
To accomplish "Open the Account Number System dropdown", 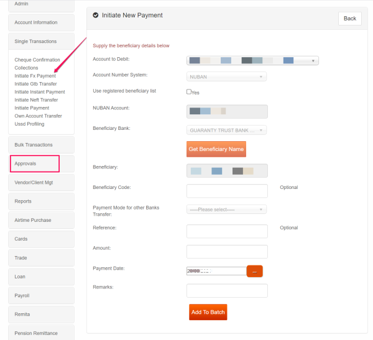I will click(226, 77).
